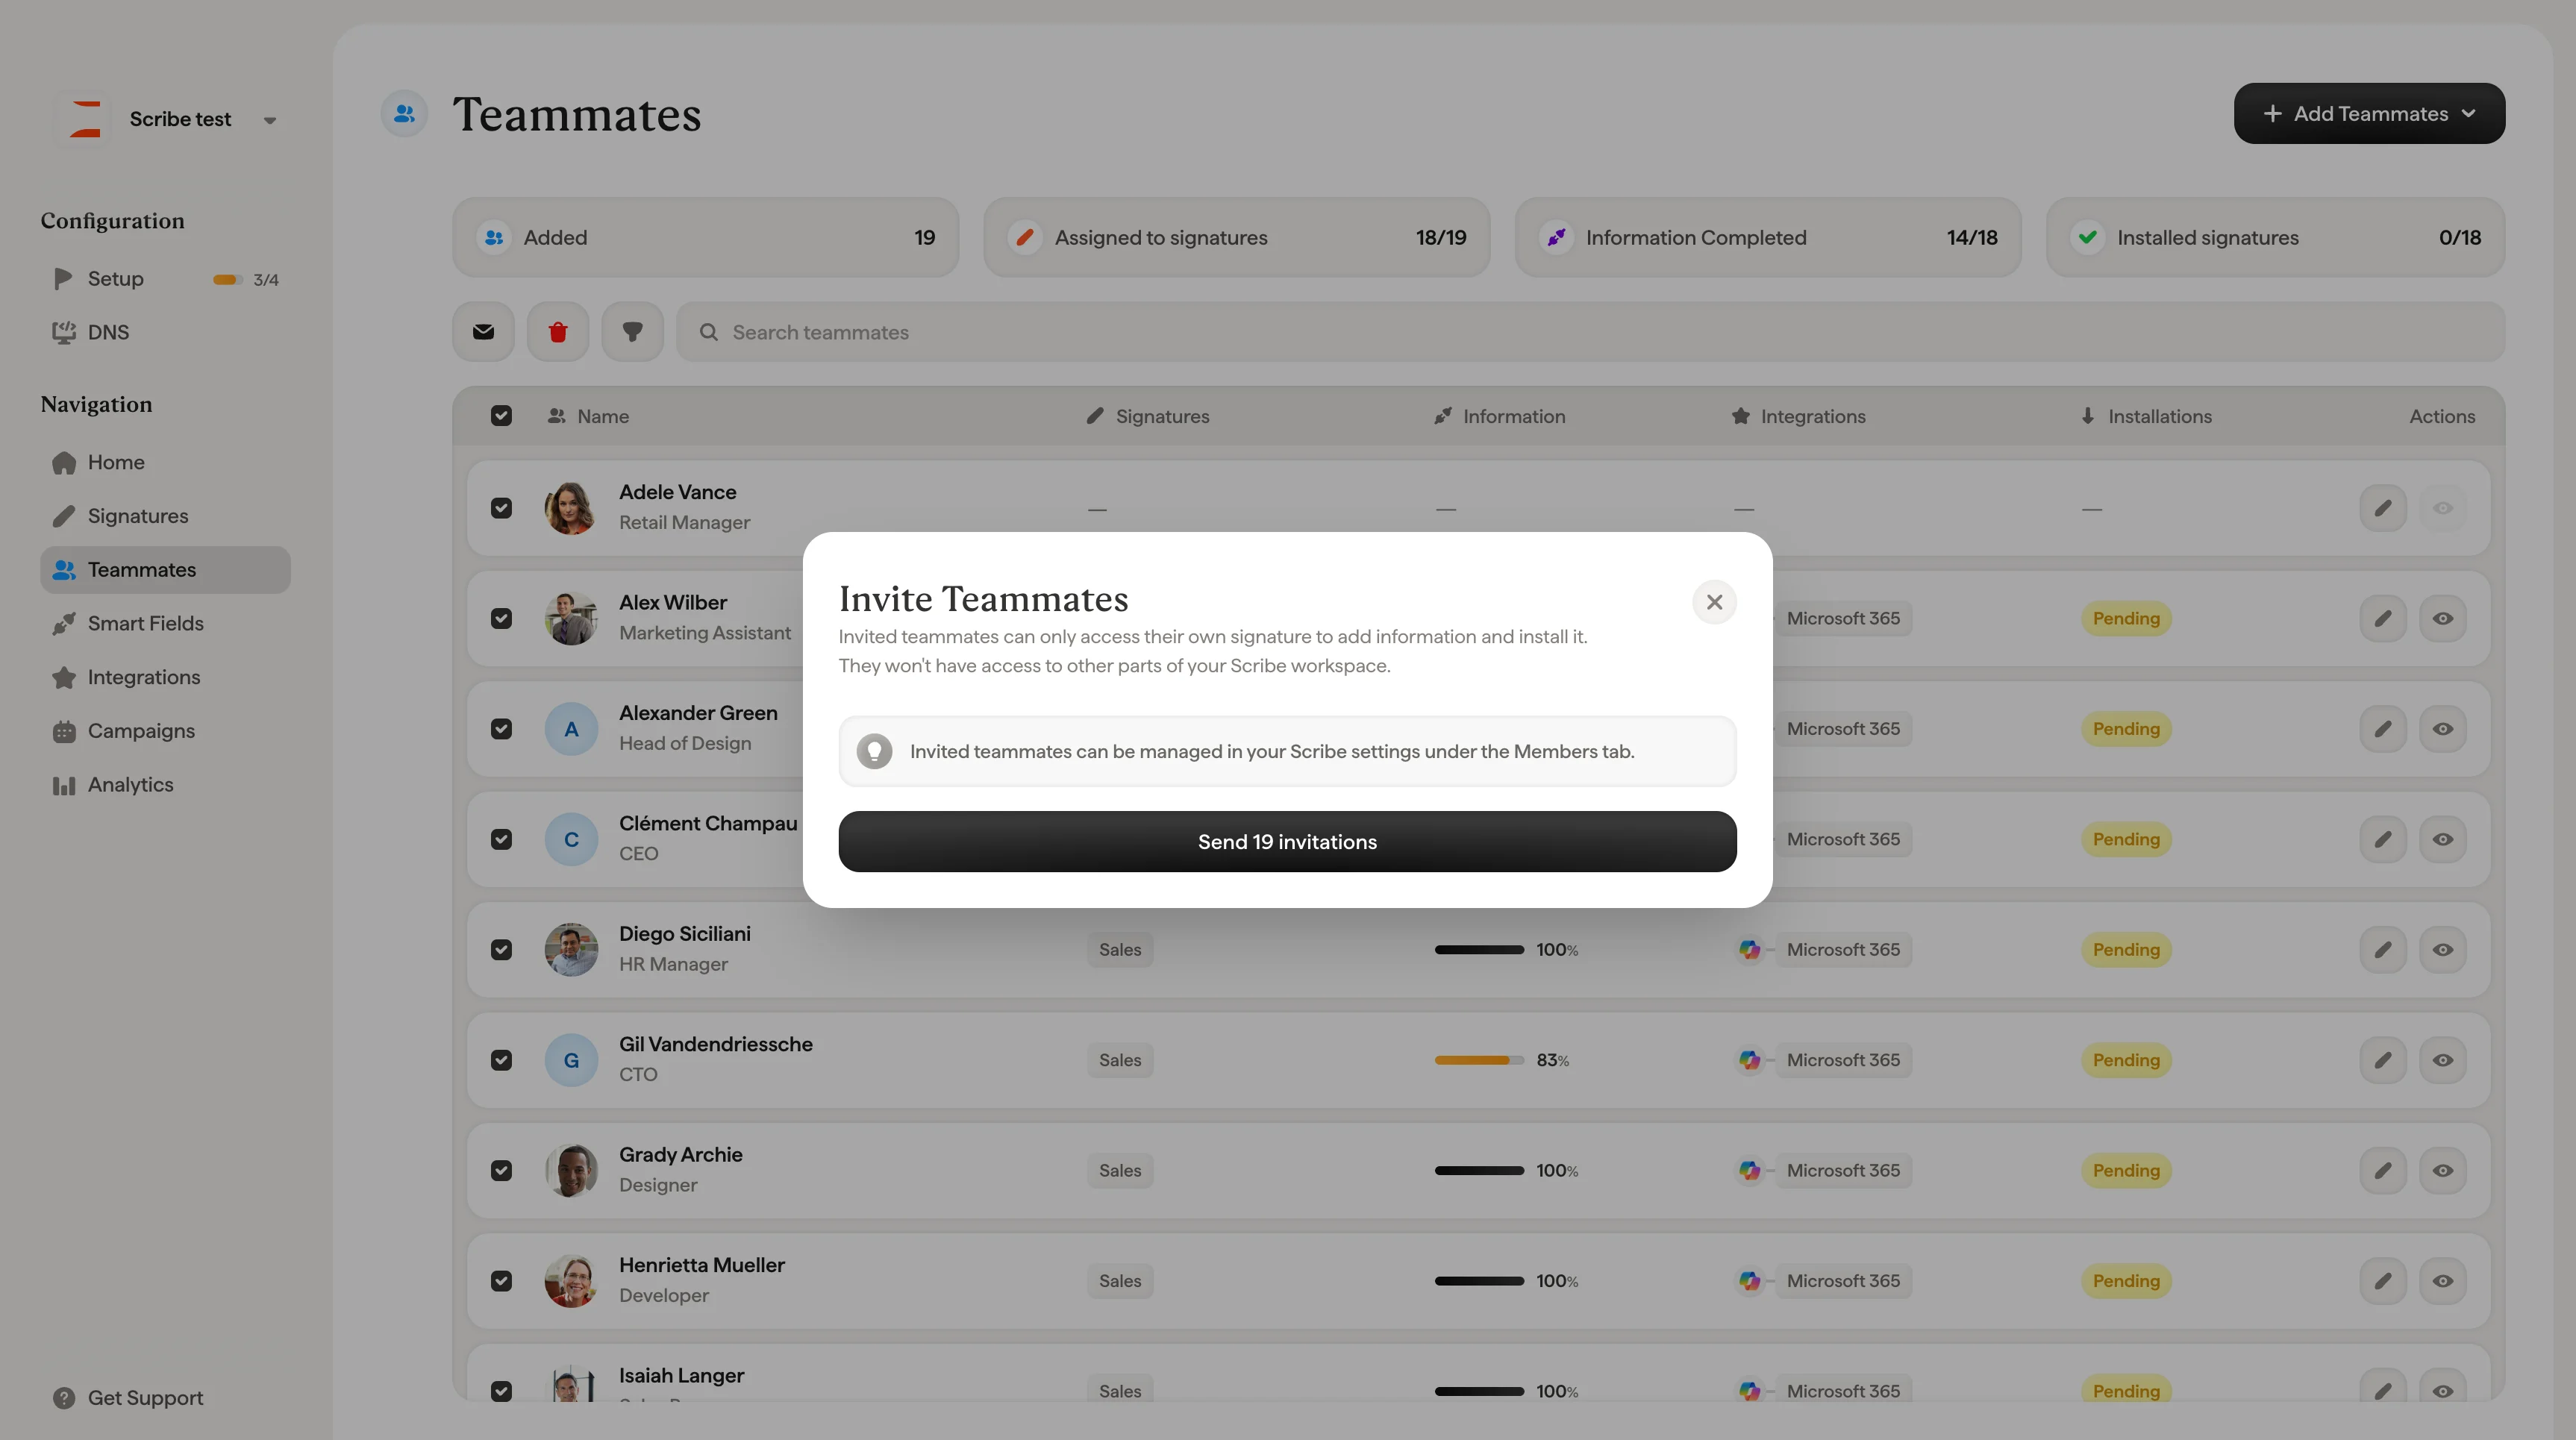
Task: Click Adele Vance's avatar photo
Action: pos(571,508)
